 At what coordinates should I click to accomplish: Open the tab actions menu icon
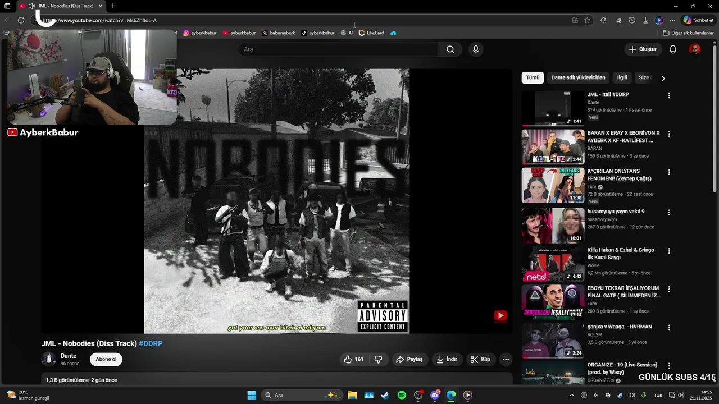coord(7,6)
